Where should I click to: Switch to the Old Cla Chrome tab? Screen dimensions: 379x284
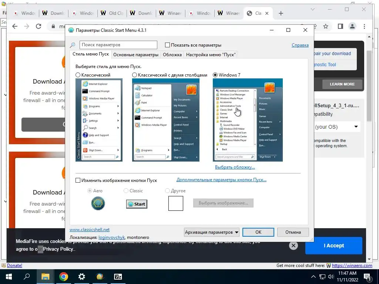113,13
